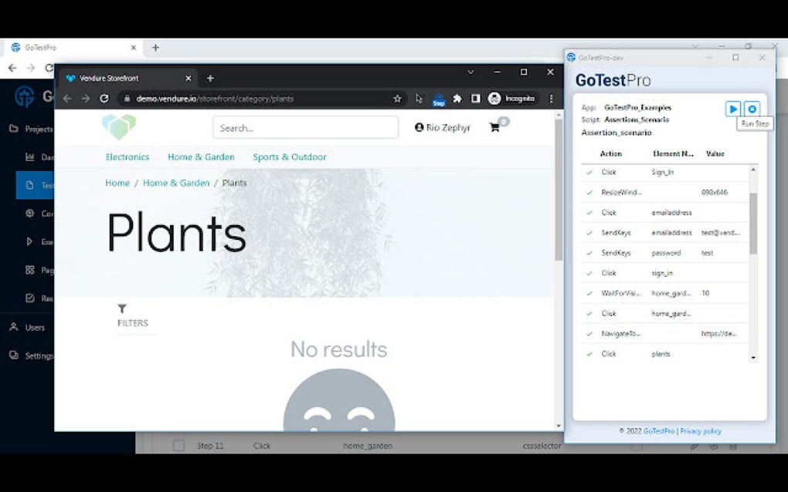Go back in the background GoTestPro browser
Image resolution: width=788 pixels, height=492 pixels.
pyautogui.click(x=12, y=68)
